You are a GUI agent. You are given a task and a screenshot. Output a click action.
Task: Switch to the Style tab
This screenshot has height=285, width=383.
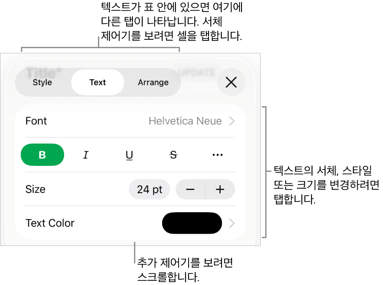[42, 82]
